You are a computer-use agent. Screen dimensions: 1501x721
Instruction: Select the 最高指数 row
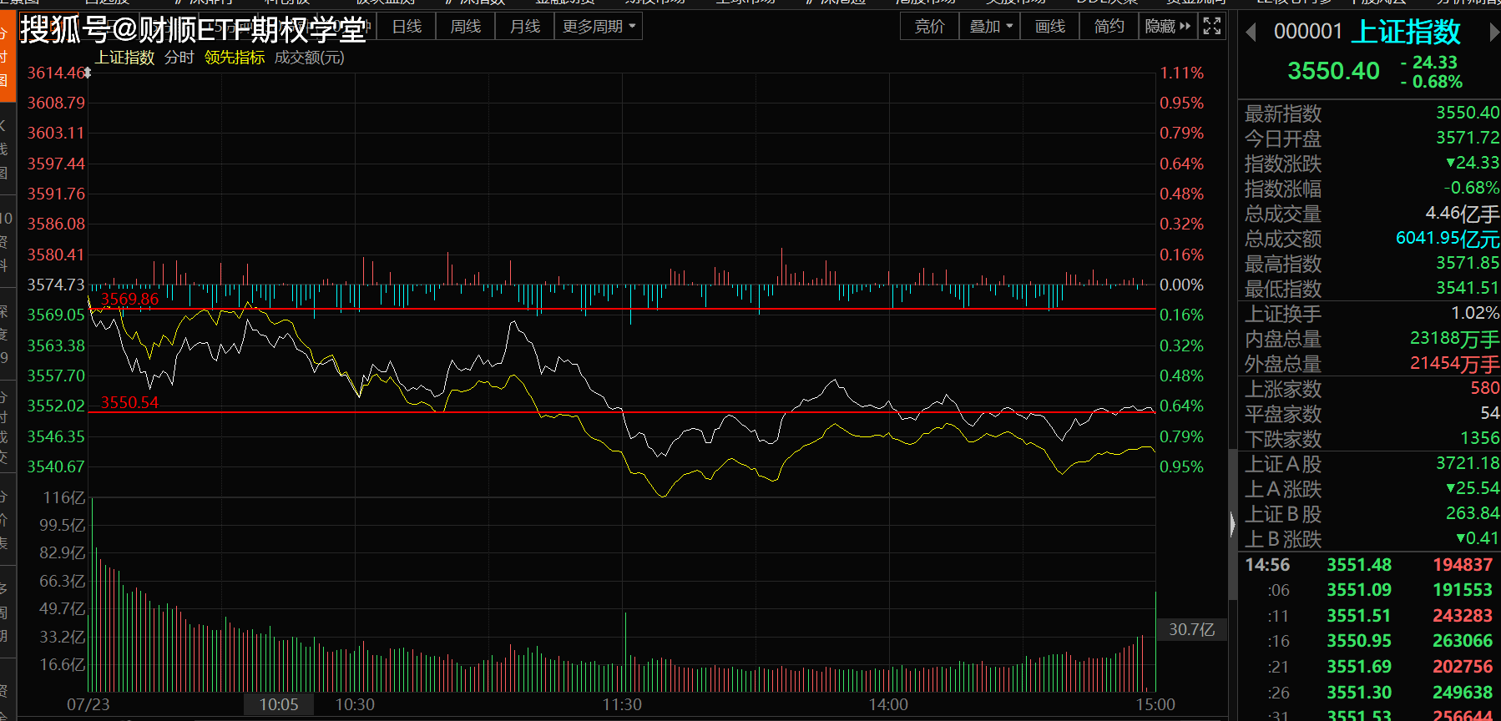pyautogui.click(x=1372, y=264)
